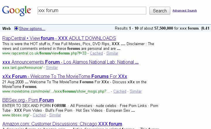Open the MovieTome Forums result title

(x=64, y=76)
